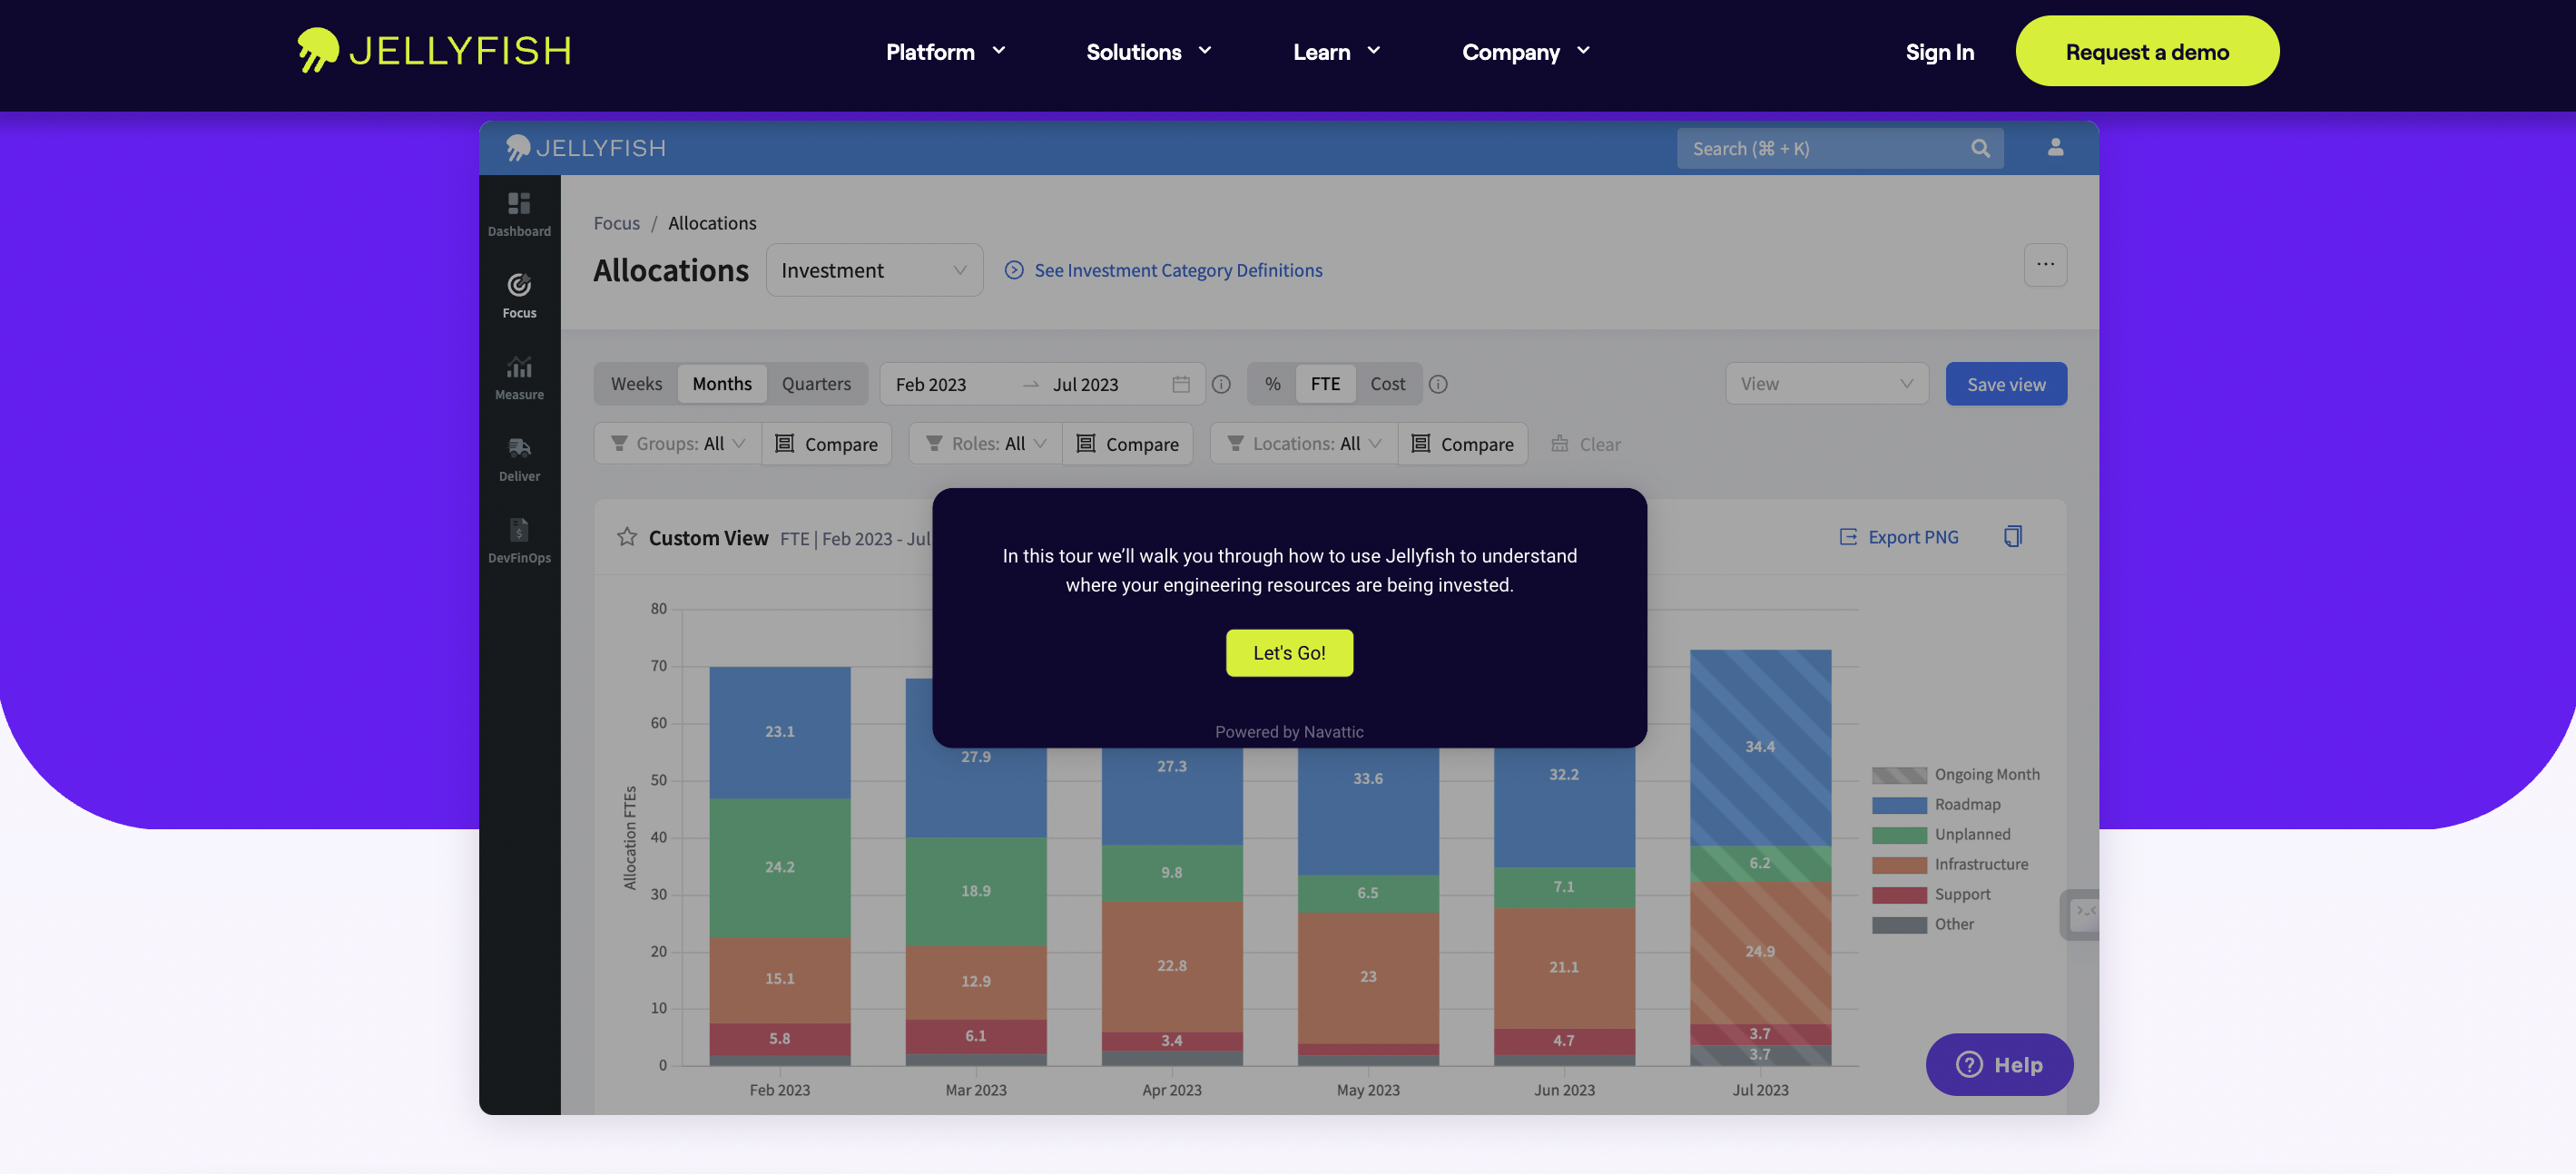Click the user profile icon
This screenshot has width=2576, height=1174.
[2055, 148]
